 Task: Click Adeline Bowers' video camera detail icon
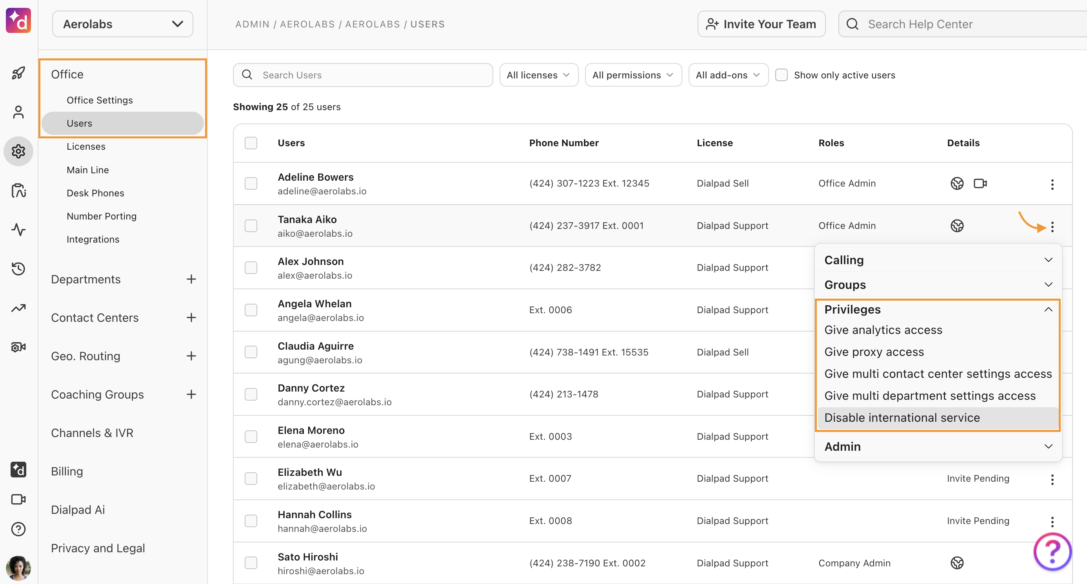point(980,183)
